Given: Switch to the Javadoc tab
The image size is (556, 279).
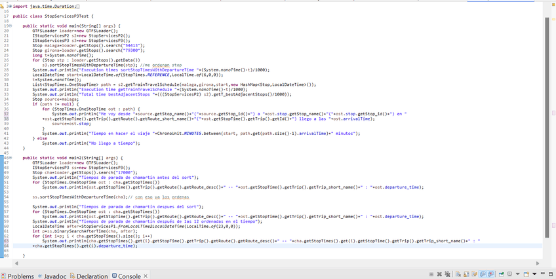Looking at the screenshot, I should click(x=56, y=276).
